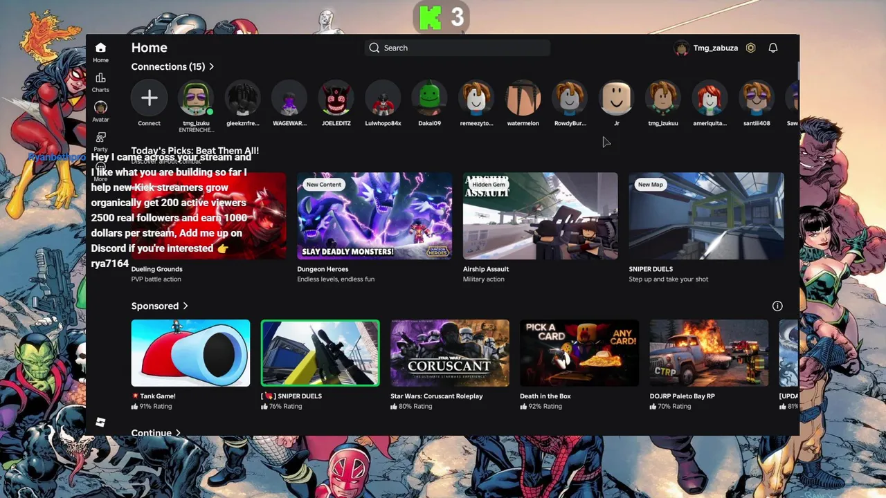
Task: Open Star Wars Coruscant Roleplay thumbnail
Action: [x=450, y=353]
